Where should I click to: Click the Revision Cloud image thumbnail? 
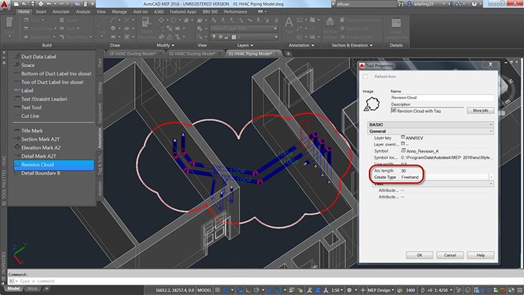pyautogui.click(x=372, y=104)
